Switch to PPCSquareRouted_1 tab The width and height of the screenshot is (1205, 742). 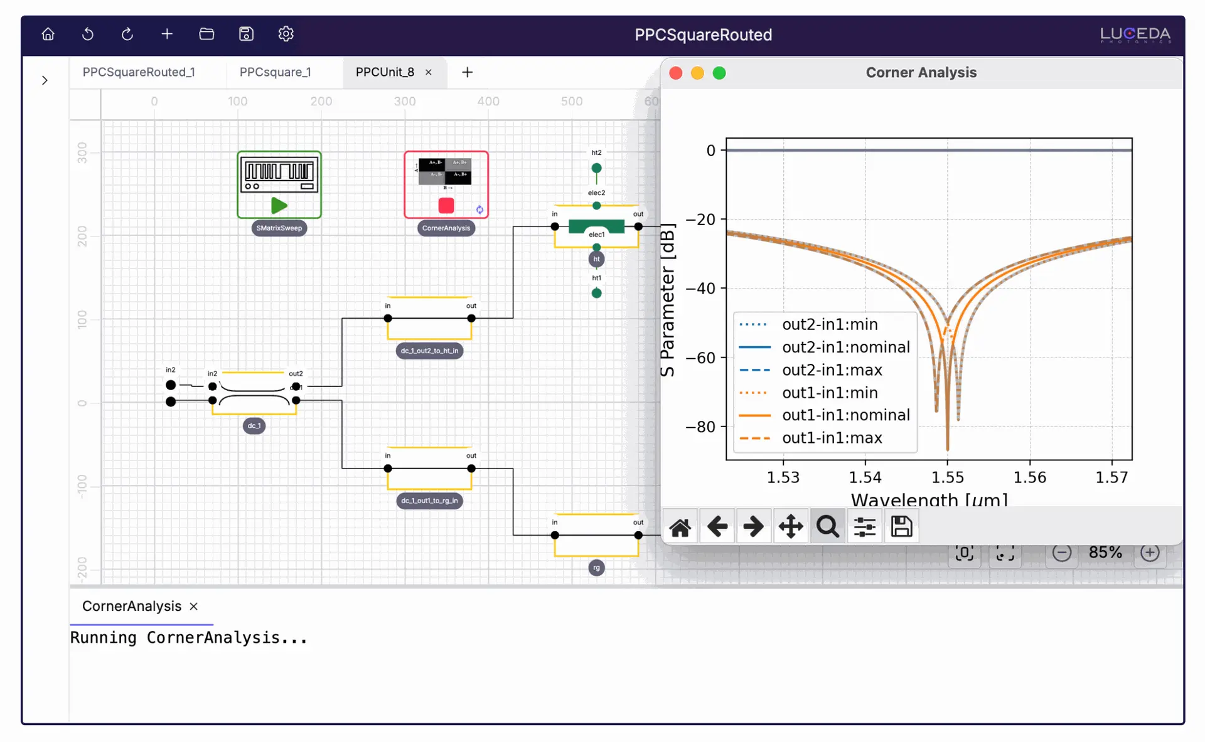(139, 72)
